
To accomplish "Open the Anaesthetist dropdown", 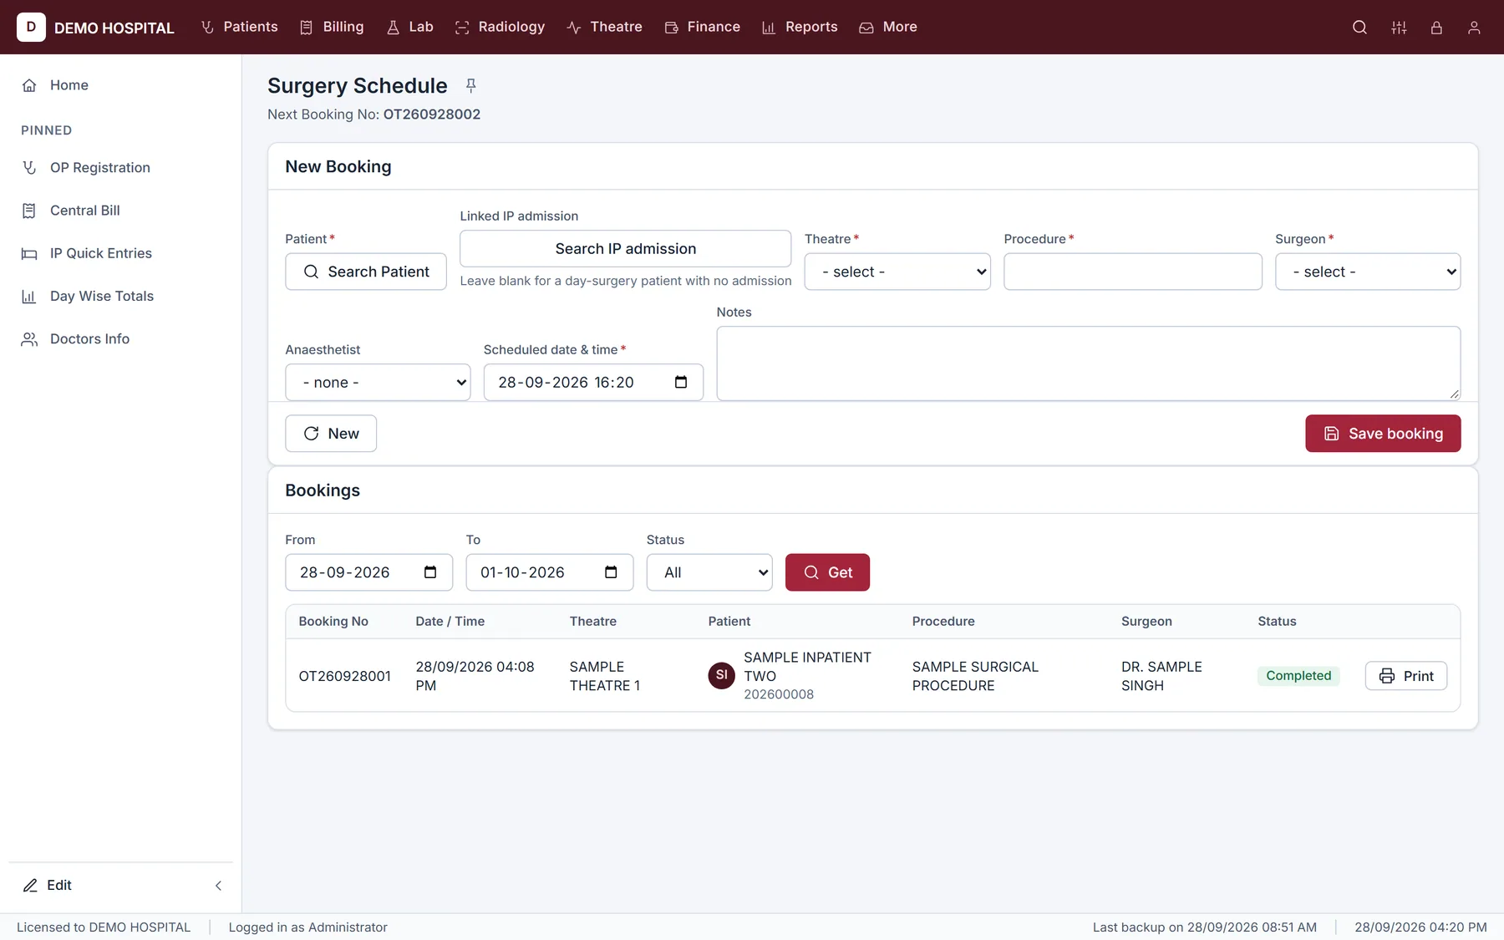I will click(378, 382).
